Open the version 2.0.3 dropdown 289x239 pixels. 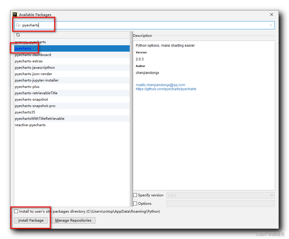point(221,195)
